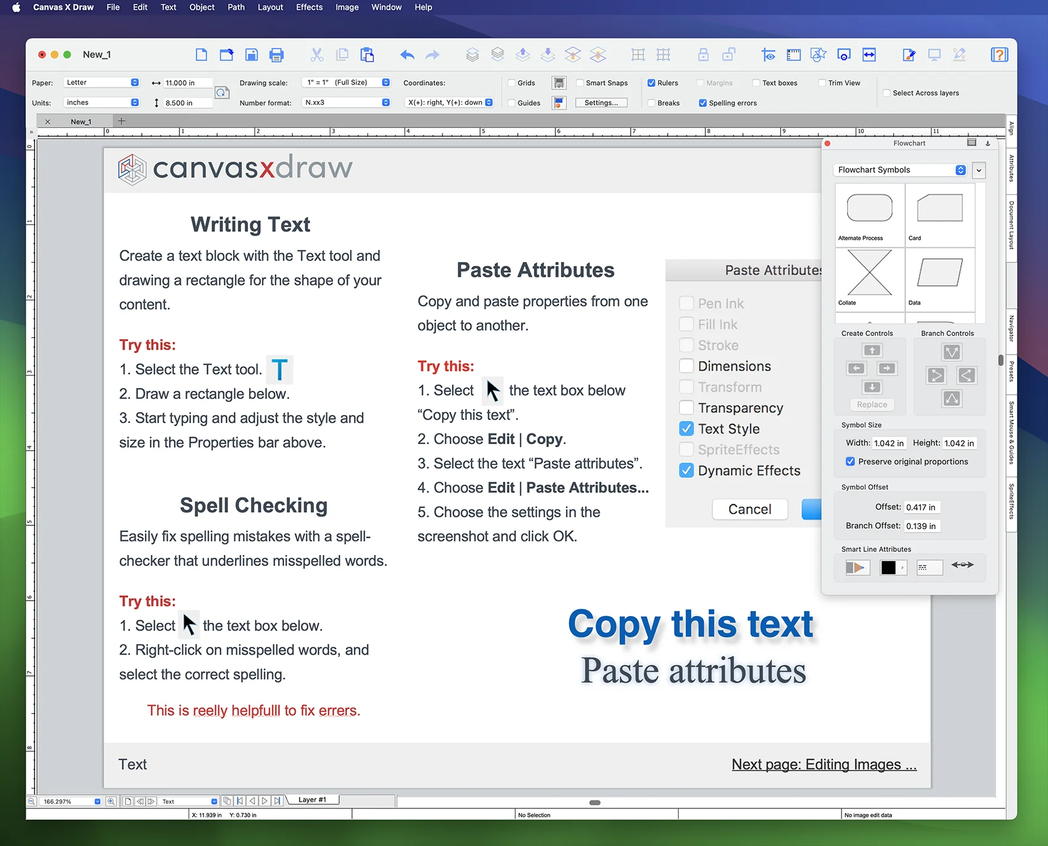Click the Open file folder icon
Image resolution: width=1048 pixels, height=846 pixels.
click(x=226, y=55)
